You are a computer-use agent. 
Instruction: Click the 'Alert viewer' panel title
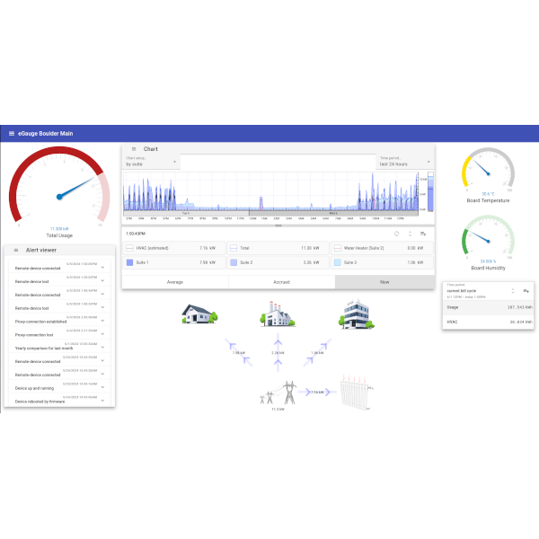pos(41,250)
